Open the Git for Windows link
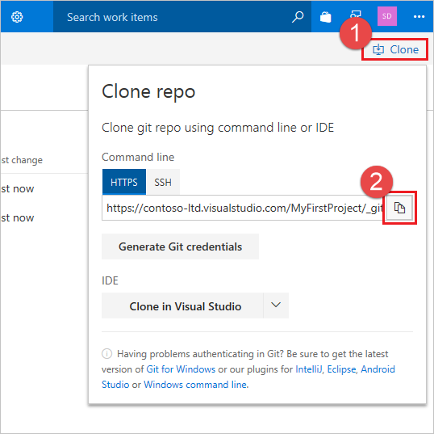Screen dimensions: 434x434 click(181, 369)
